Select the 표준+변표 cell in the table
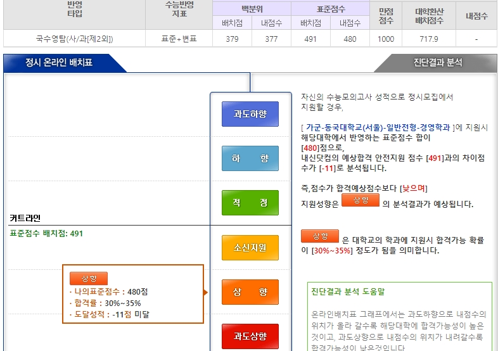The image size is (498, 351). pyautogui.click(x=179, y=39)
